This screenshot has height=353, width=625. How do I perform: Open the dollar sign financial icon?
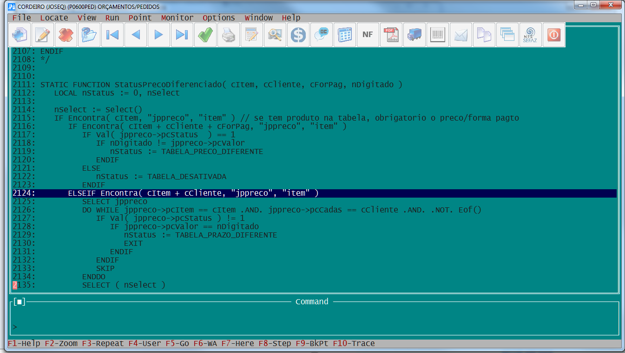(298, 35)
